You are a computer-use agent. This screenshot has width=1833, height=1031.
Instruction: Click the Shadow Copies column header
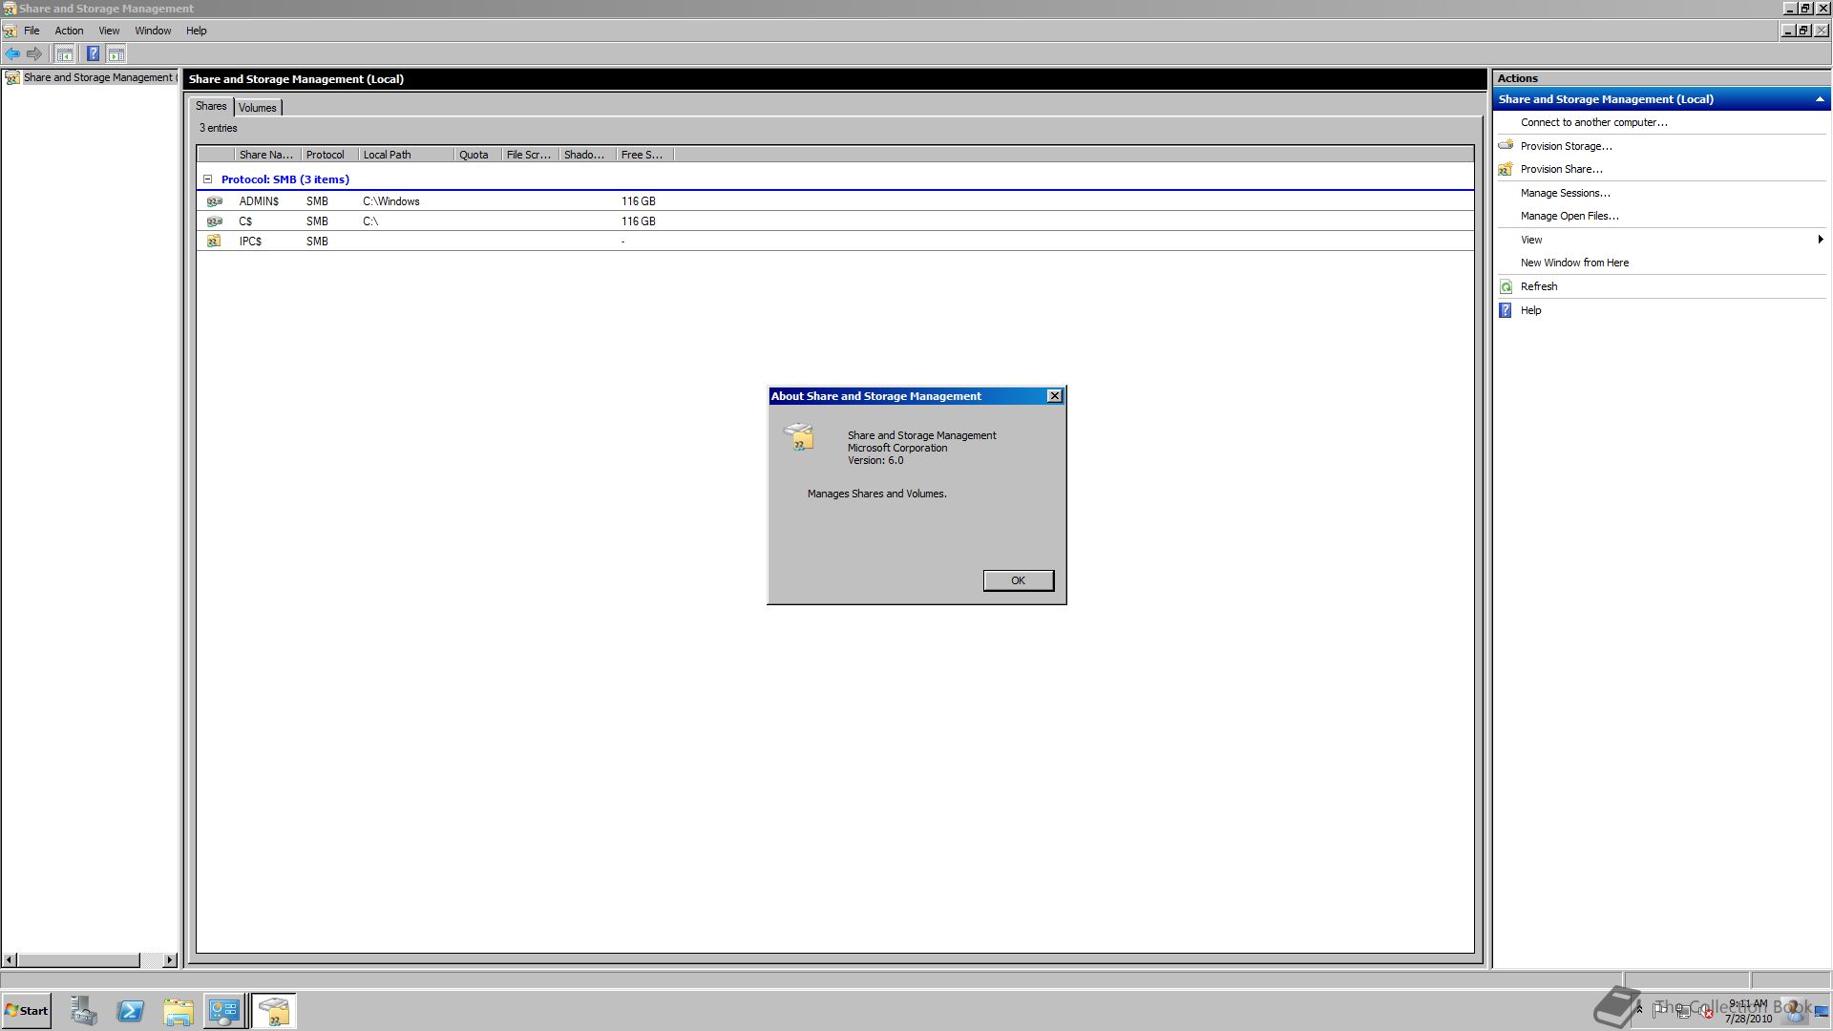(x=587, y=155)
